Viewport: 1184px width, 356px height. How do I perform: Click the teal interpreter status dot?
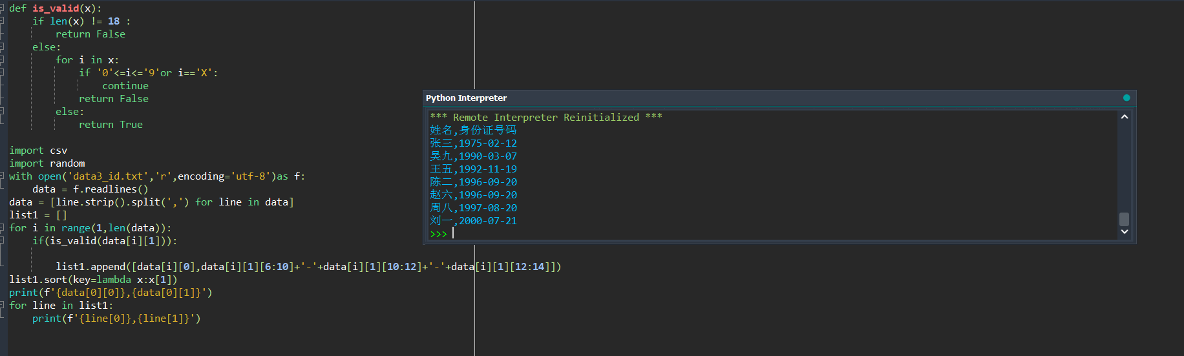[1126, 98]
